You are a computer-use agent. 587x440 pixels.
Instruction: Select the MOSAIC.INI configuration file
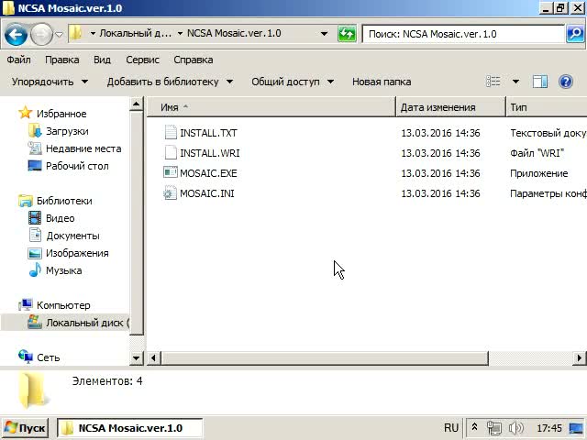[x=206, y=193]
